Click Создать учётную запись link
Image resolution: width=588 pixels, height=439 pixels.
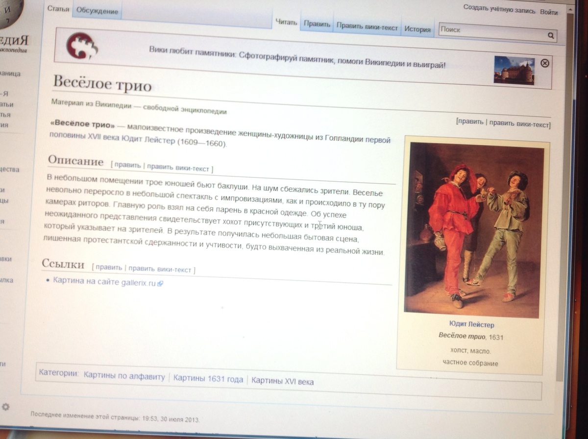[499, 9]
